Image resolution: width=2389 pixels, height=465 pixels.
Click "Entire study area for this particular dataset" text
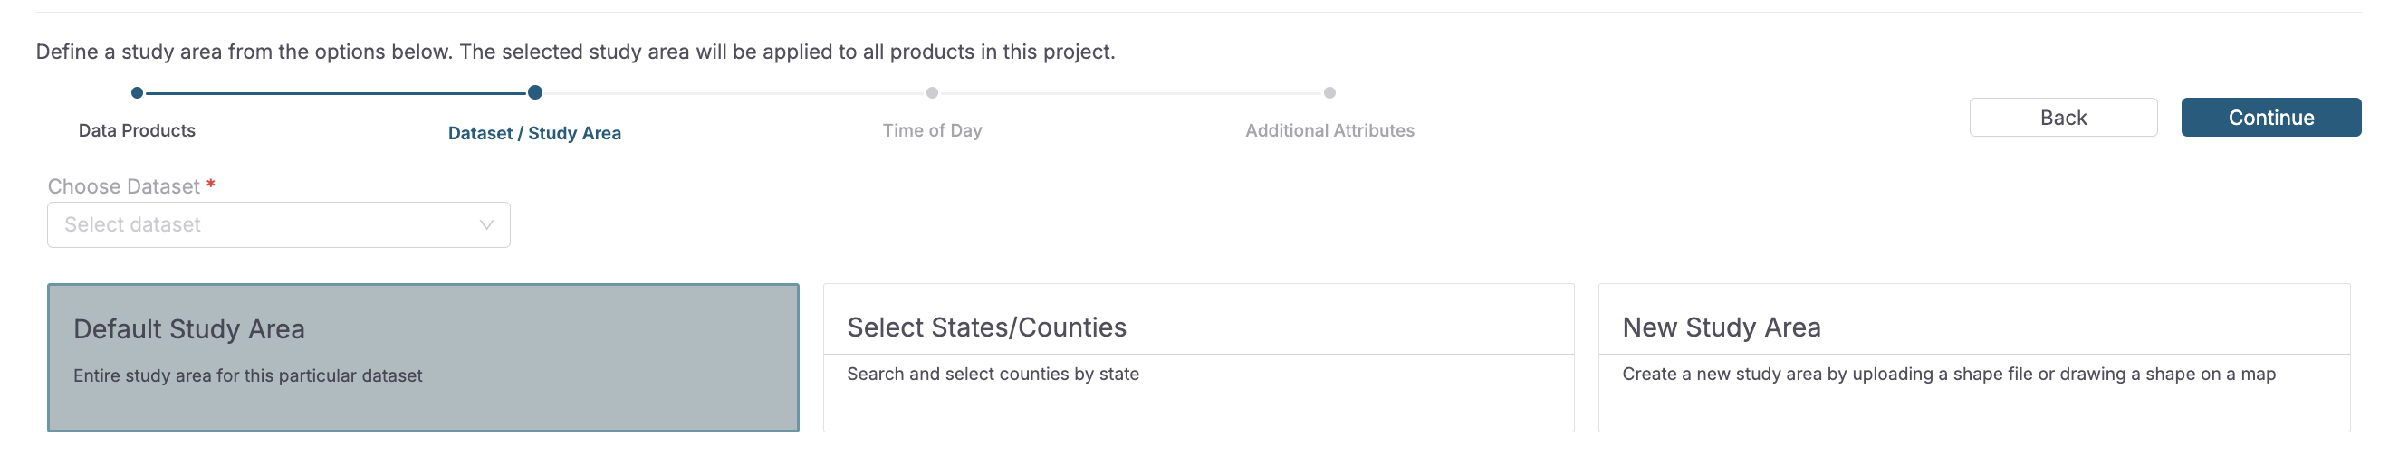[247, 376]
